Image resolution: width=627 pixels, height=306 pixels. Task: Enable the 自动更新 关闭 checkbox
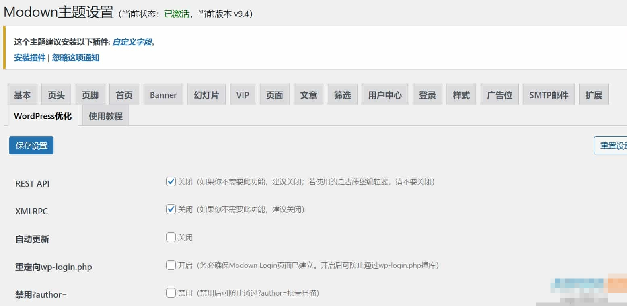tap(171, 237)
